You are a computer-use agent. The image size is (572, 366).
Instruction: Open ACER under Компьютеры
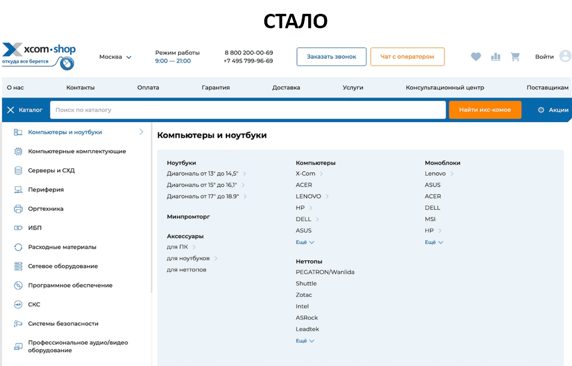(x=304, y=185)
